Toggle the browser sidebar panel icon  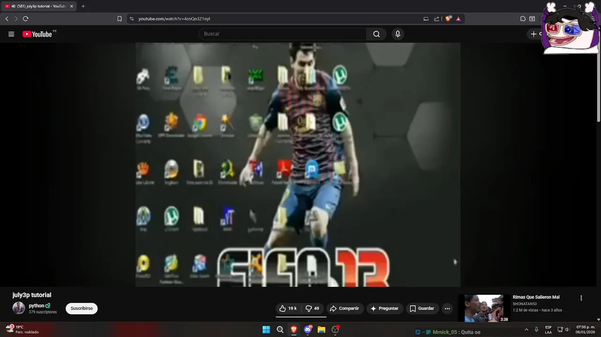click(x=533, y=19)
